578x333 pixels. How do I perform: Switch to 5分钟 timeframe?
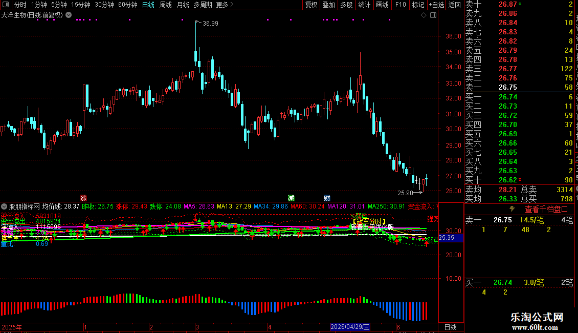[59, 5]
